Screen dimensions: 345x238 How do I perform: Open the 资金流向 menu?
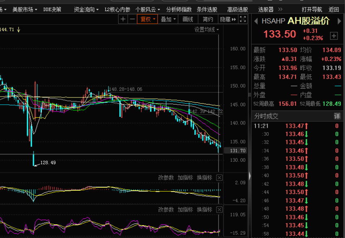tap(86, 9)
